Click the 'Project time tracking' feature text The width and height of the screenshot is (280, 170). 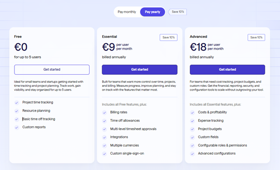[x=38, y=102]
